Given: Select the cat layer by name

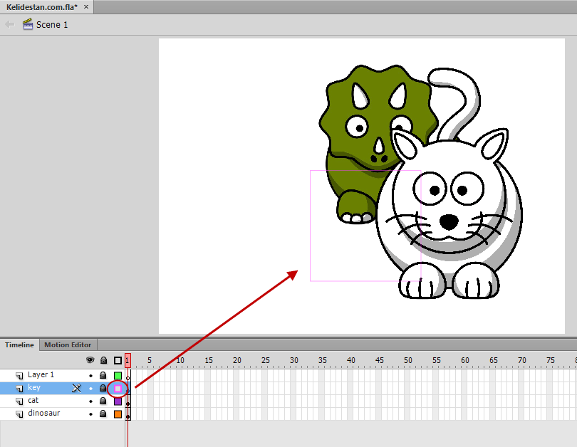Looking at the screenshot, I should (x=33, y=400).
